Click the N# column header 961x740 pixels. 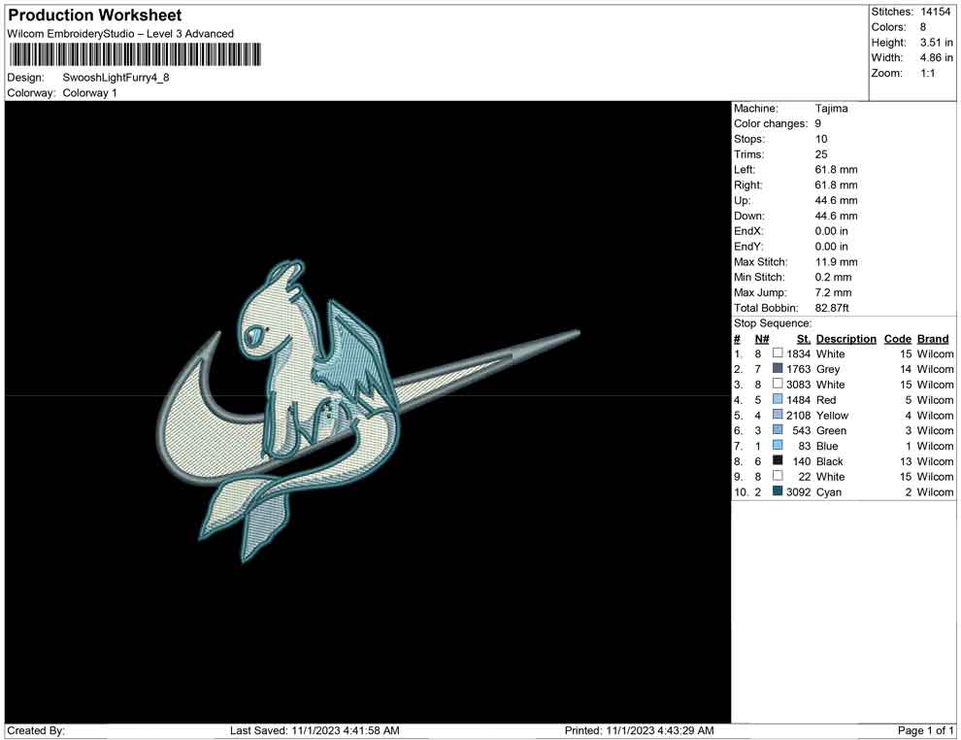[762, 339]
